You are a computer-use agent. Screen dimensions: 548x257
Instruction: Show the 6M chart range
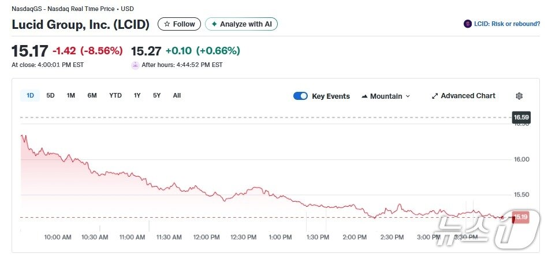tap(92, 95)
